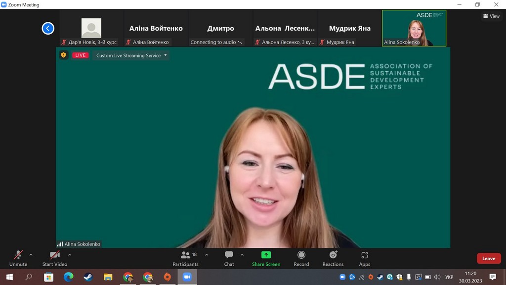The image size is (506, 285).
Task: Open the Chat panel
Action: 229,258
